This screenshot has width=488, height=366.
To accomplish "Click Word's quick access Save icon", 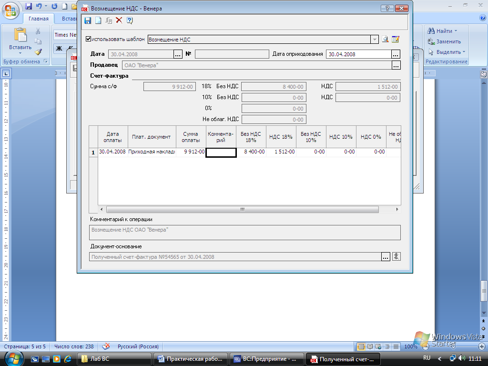I will (x=29, y=6).
